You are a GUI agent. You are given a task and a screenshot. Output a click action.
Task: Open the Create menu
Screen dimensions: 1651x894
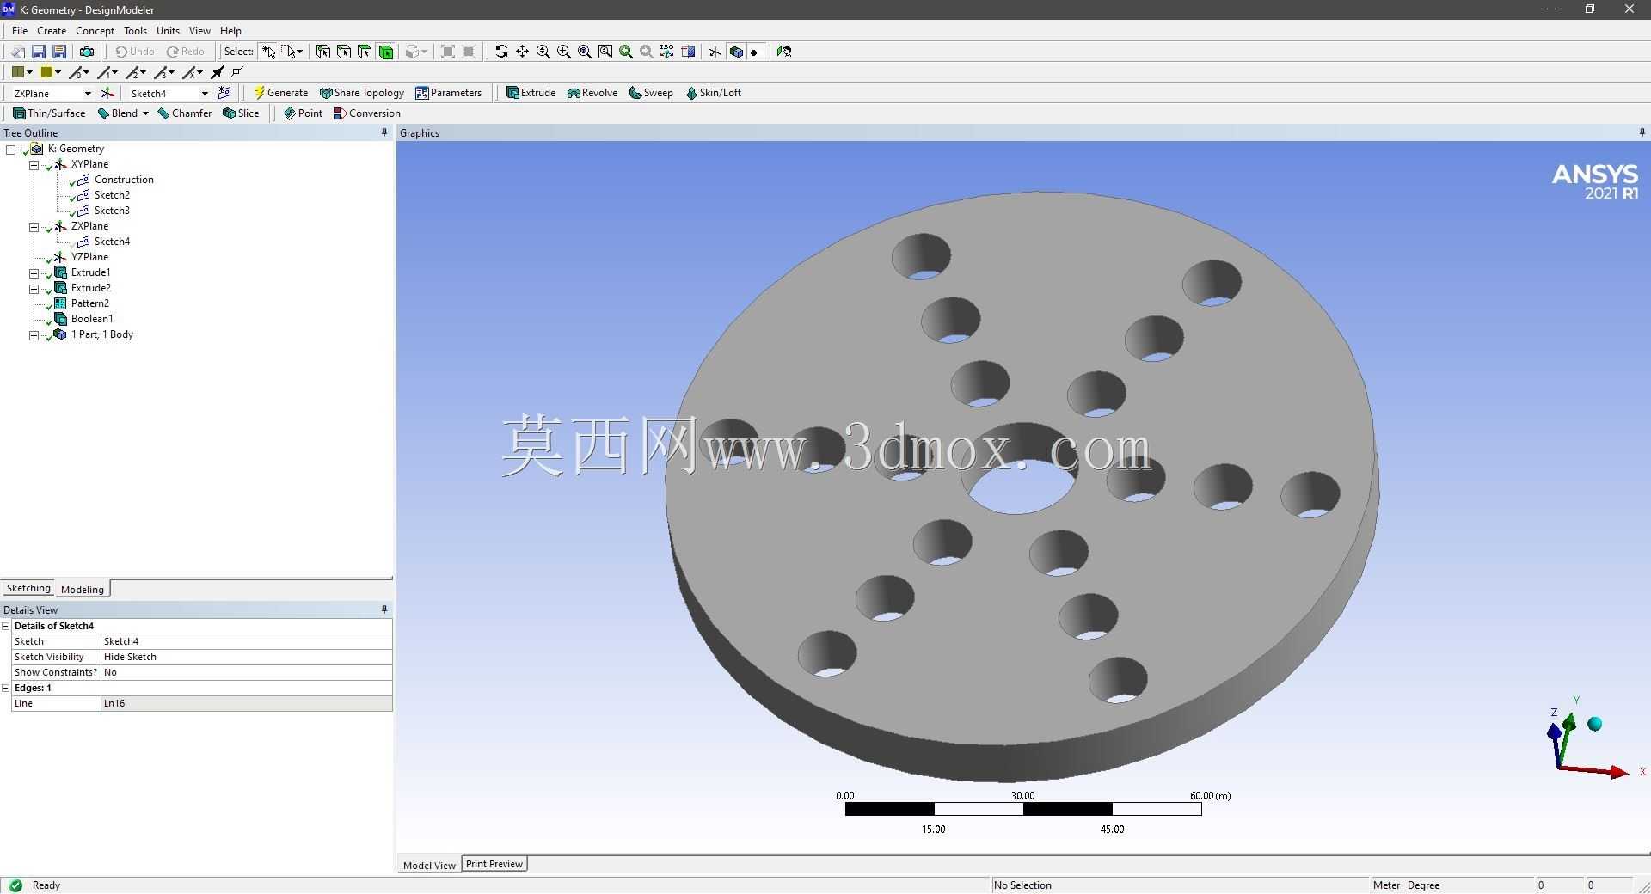point(52,31)
